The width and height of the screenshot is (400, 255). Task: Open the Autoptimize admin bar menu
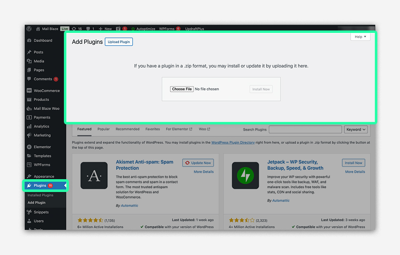click(x=144, y=29)
